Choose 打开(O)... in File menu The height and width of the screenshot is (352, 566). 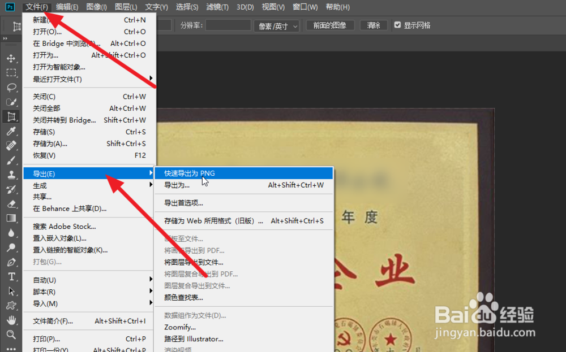tap(89, 32)
